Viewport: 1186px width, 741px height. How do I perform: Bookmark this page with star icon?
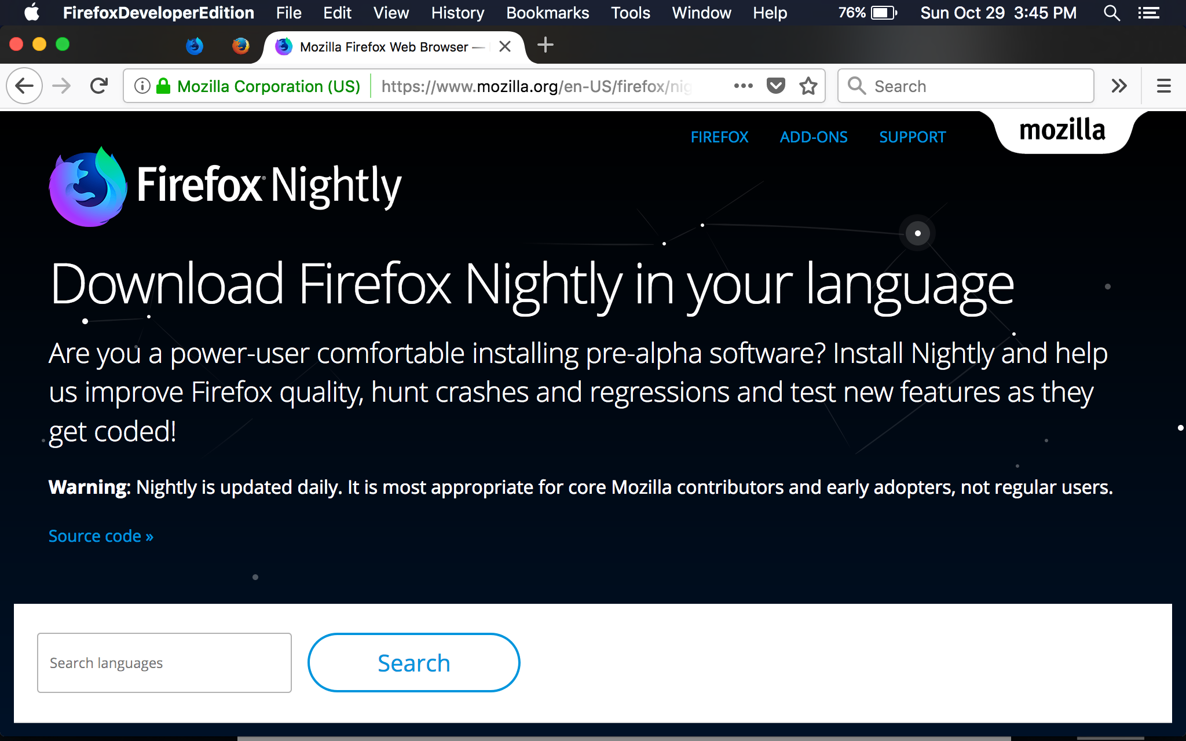[808, 86]
